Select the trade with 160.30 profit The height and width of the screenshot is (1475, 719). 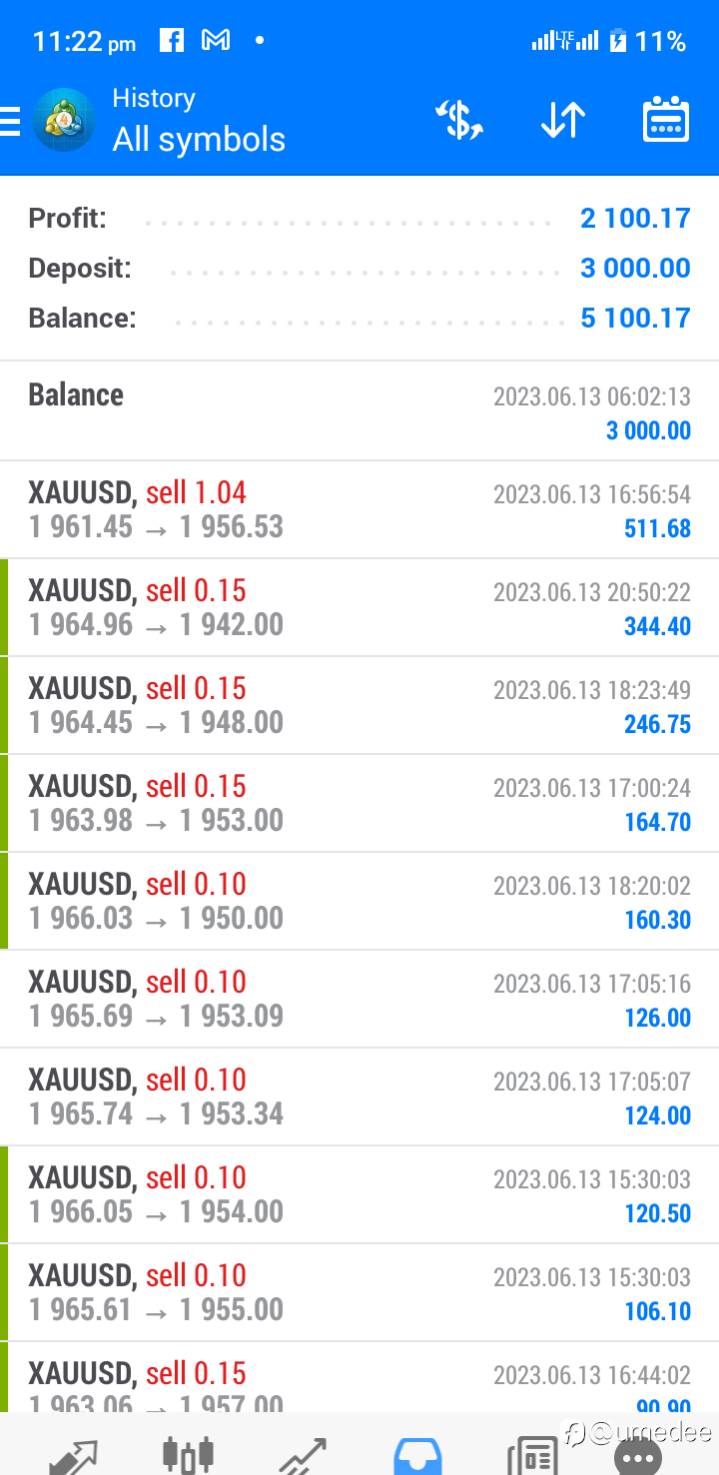359,901
